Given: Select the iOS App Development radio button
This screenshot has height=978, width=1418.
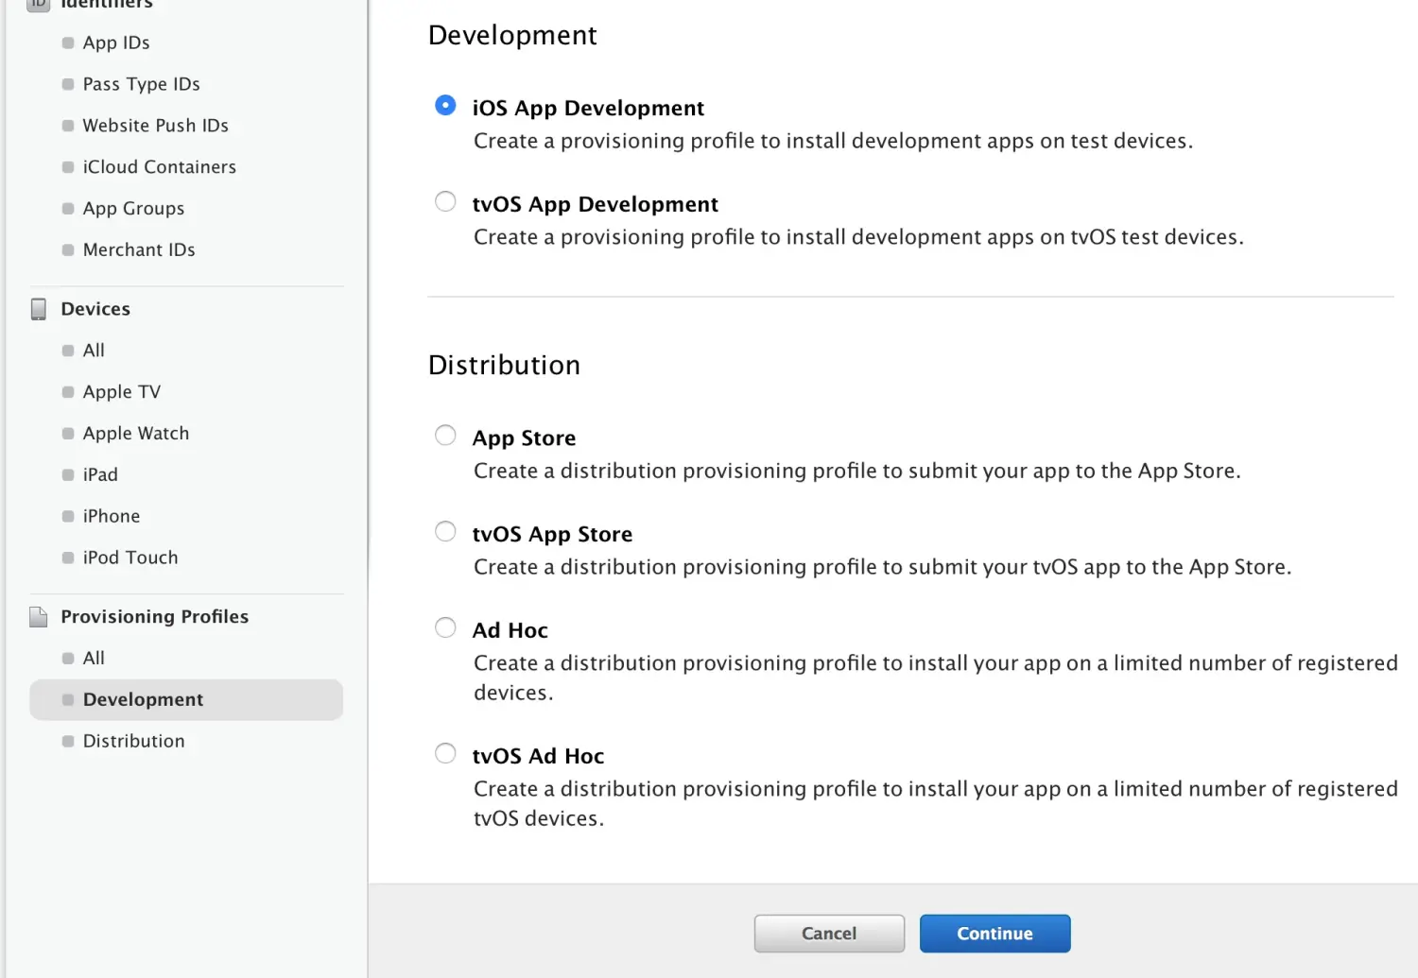Looking at the screenshot, I should point(445,106).
